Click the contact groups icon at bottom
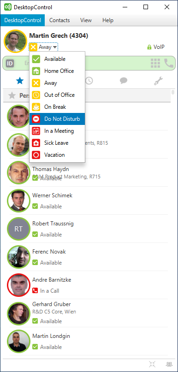178x372 pixels. (x=169, y=364)
